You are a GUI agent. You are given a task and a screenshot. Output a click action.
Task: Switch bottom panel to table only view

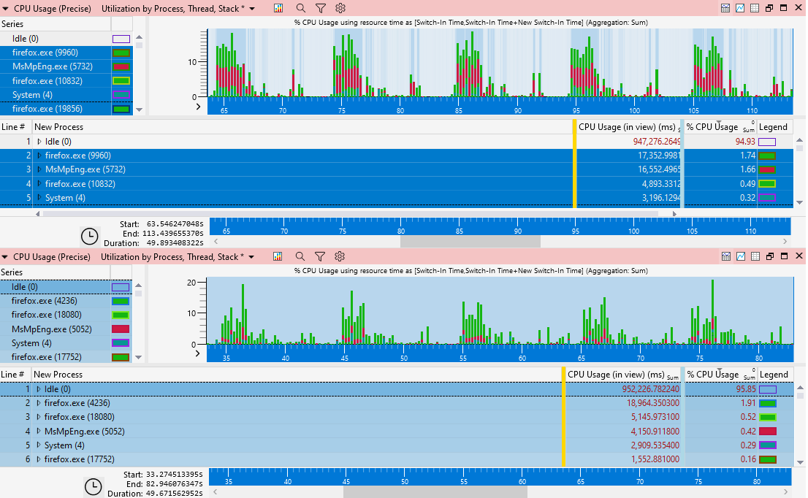click(x=755, y=256)
